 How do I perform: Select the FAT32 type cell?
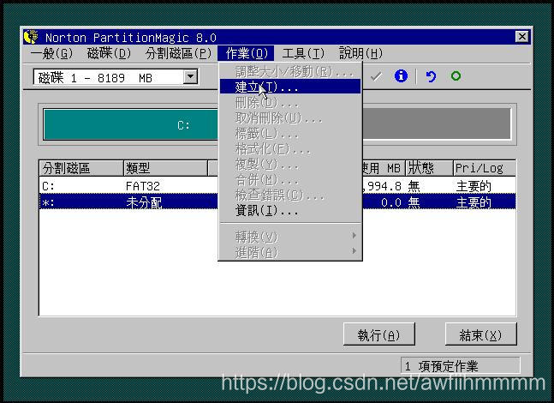pyautogui.click(x=143, y=186)
